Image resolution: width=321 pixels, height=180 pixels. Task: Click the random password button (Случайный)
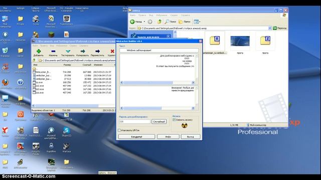pyautogui.click(x=159, y=121)
